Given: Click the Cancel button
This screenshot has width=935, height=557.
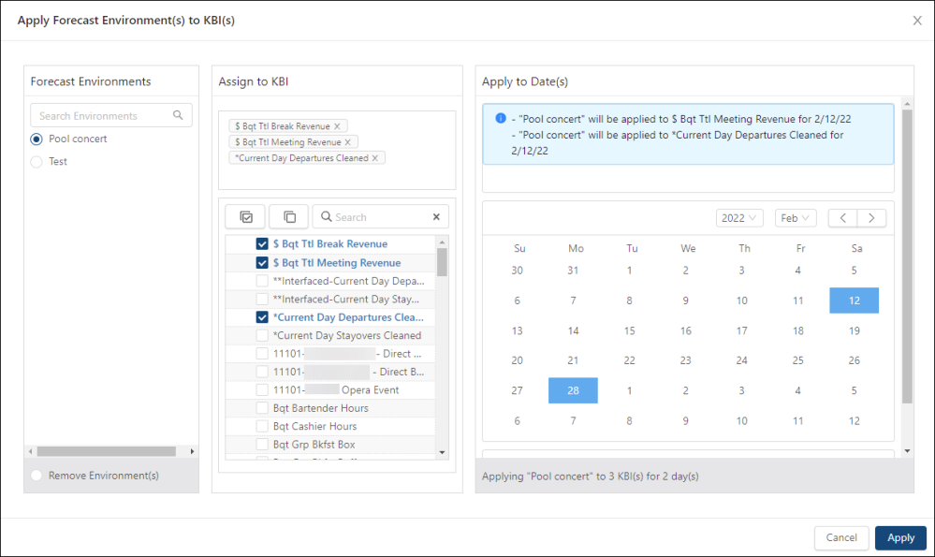Looking at the screenshot, I should pyautogui.click(x=841, y=538).
